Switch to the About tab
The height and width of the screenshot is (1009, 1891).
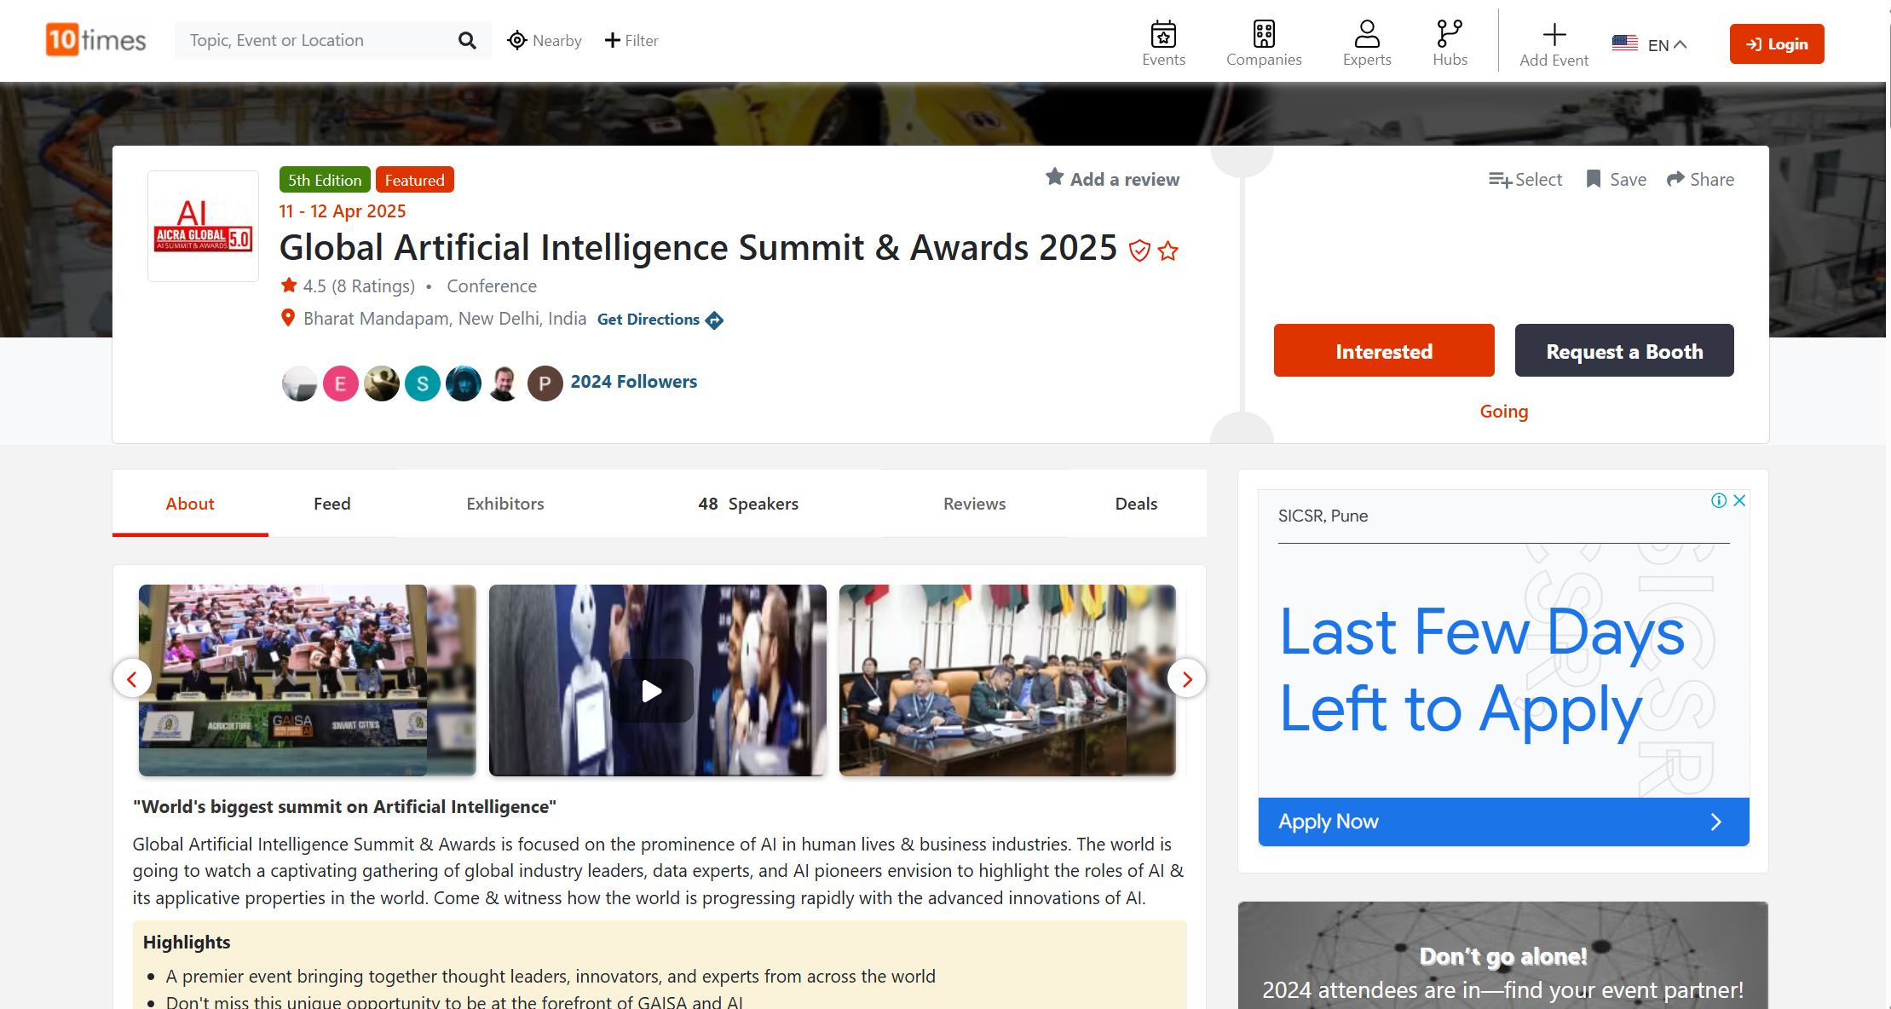click(x=190, y=504)
